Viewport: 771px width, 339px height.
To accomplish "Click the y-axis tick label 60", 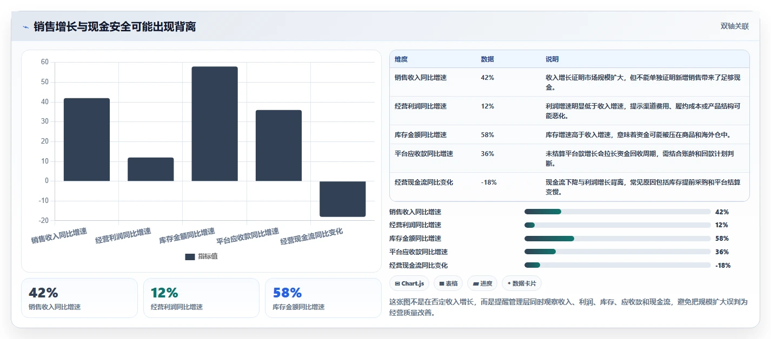I will (x=45, y=62).
